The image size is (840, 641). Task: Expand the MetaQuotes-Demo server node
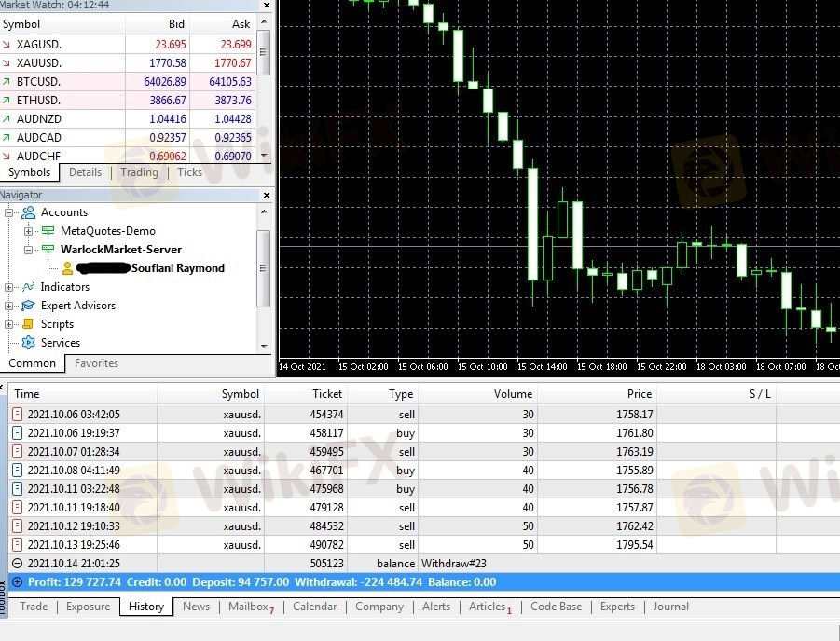[x=28, y=231]
